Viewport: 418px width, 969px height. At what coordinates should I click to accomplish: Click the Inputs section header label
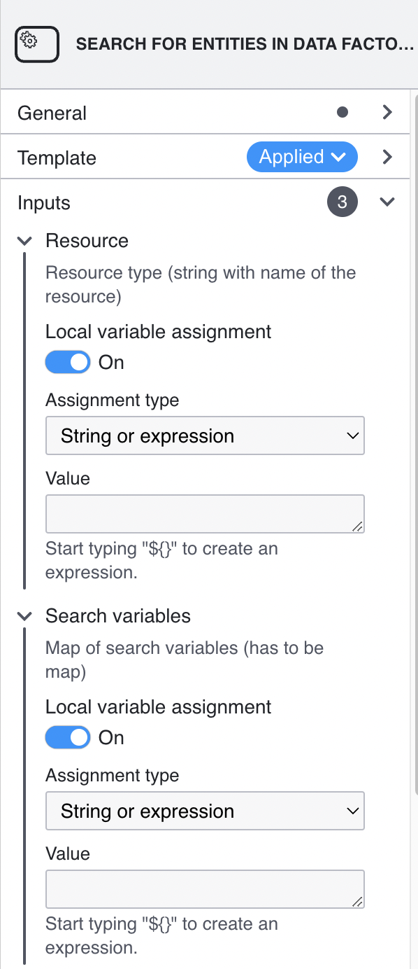point(44,203)
